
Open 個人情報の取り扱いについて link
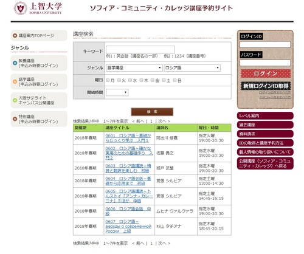[x=265, y=152]
